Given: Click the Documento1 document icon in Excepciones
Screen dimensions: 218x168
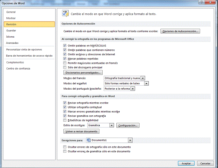Looking at the screenshot, I should click(x=89, y=140).
